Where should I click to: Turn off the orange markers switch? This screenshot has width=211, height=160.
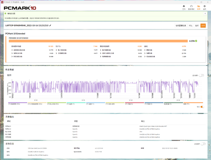pos(202,107)
